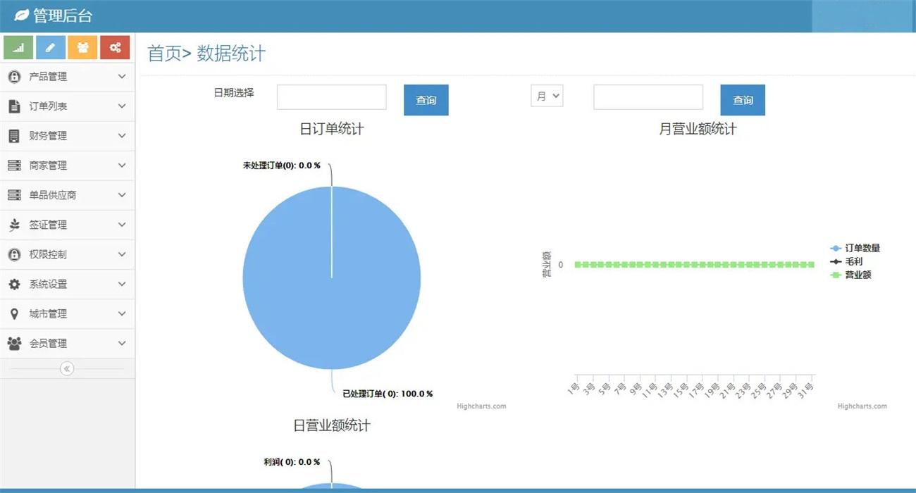Toggle 毛利 series in the legend
The width and height of the screenshot is (916, 493).
coord(847,261)
